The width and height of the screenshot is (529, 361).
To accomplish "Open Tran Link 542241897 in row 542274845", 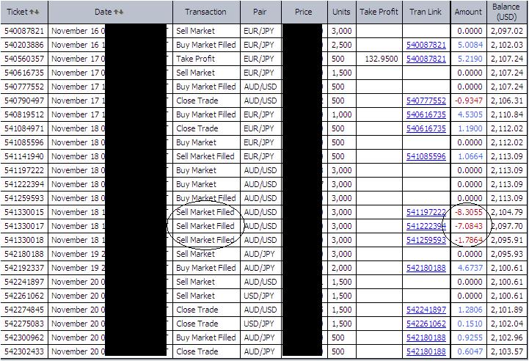I will pos(426,310).
